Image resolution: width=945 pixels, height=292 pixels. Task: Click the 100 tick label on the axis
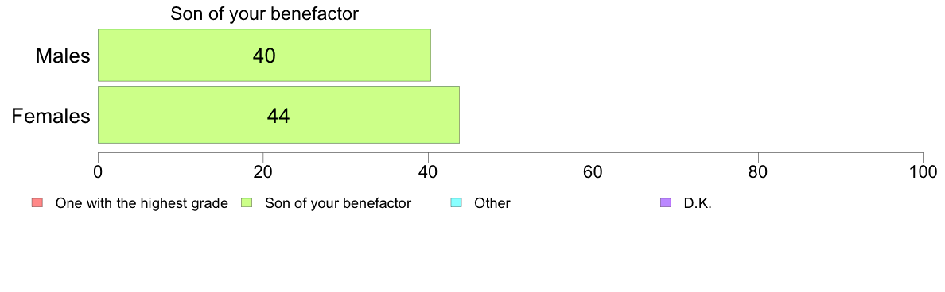[923, 171]
